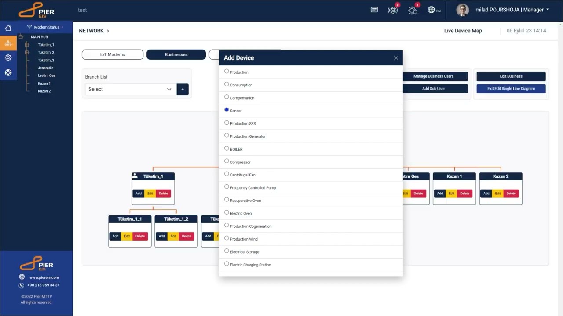Select Jeneratör in the sidebar tree

45,68
